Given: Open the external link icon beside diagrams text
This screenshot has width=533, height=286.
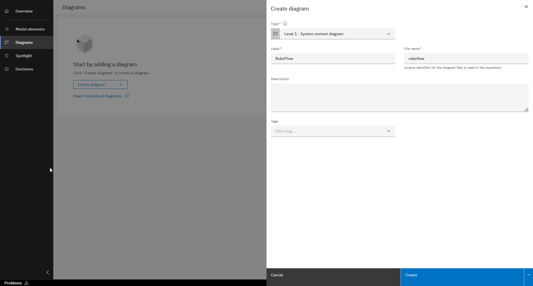Looking at the screenshot, I should (127, 96).
